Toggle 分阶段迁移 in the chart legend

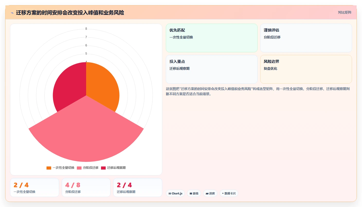click(x=88, y=168)
